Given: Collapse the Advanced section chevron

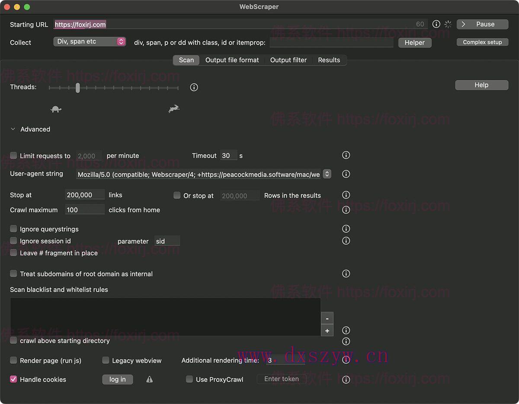Looking at the screenshot, I should click(x=13, y=129).
